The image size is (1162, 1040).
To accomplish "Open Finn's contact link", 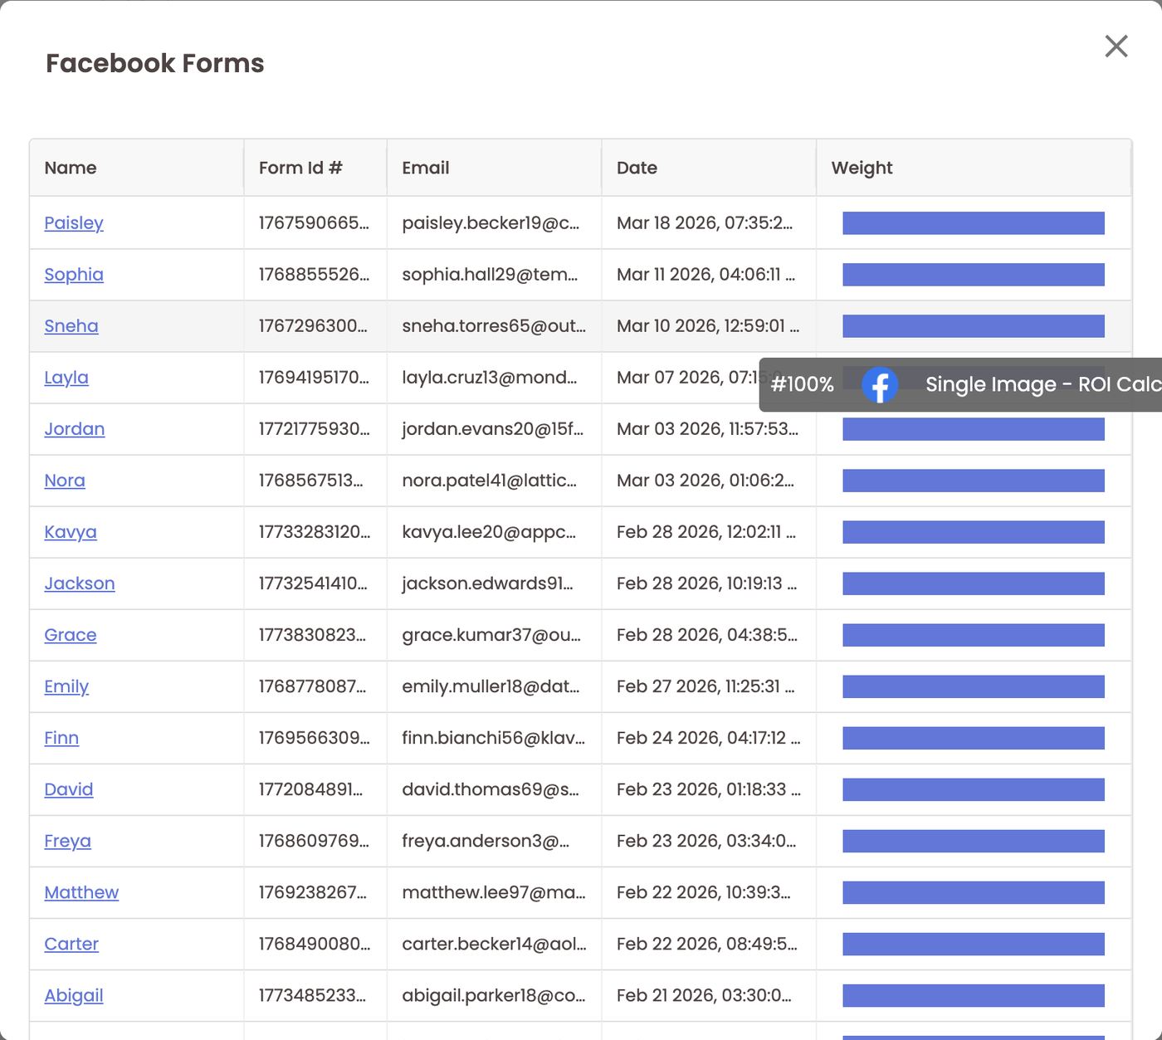I will (x=61, y=738).
